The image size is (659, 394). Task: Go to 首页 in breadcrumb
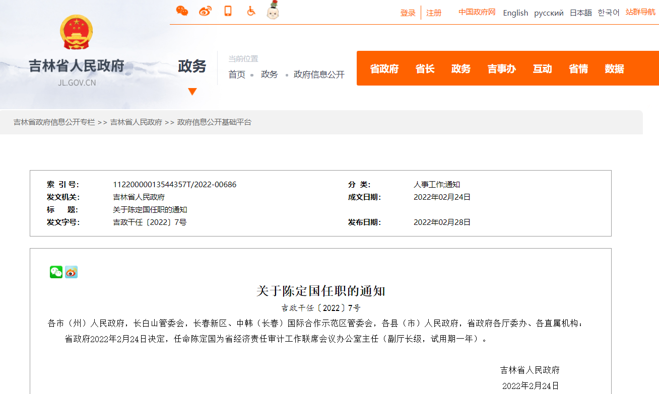[x=237, y=74]
